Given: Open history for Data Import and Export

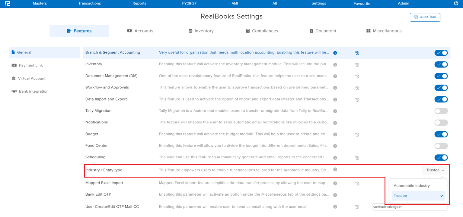Looking at the screenshot, I should [357, 100].
